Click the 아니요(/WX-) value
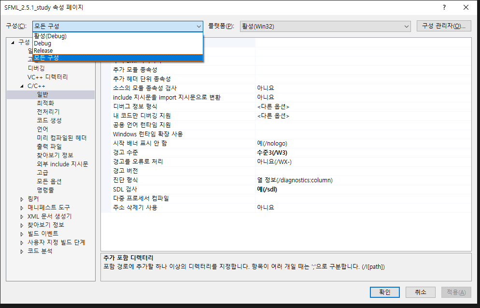Viewport: 480px width, 308px height. [x=274, y=161]
